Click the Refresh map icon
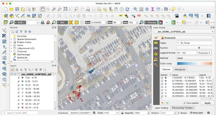 click(x=127, y=9)
